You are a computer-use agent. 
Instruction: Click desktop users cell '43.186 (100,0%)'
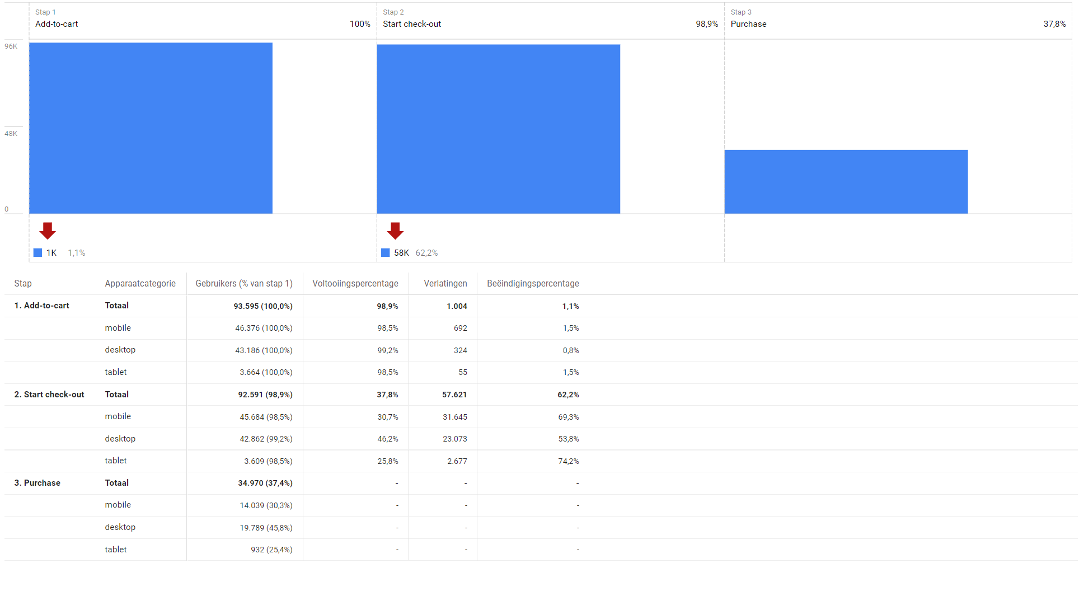click(x=264, y=350)
